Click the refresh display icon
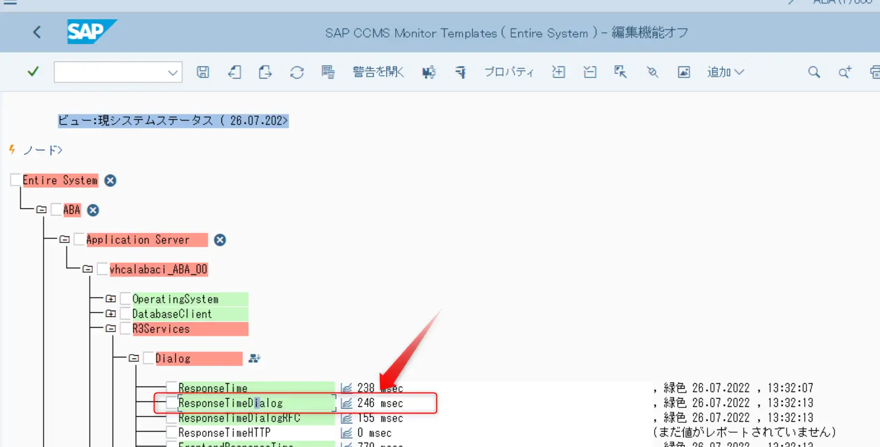This screenshot has width=880, height=447. coord(297,72)
